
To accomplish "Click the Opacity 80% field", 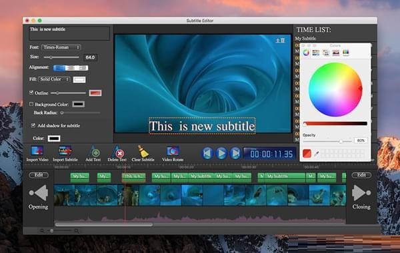I will tap(361, 140).
